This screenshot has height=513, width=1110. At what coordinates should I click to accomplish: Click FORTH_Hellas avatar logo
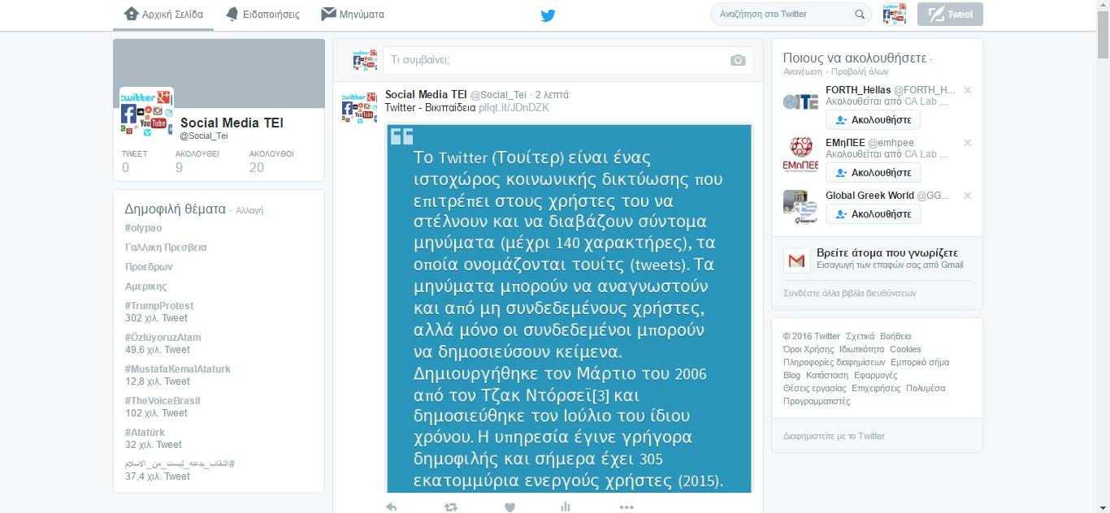pos(800,101)
